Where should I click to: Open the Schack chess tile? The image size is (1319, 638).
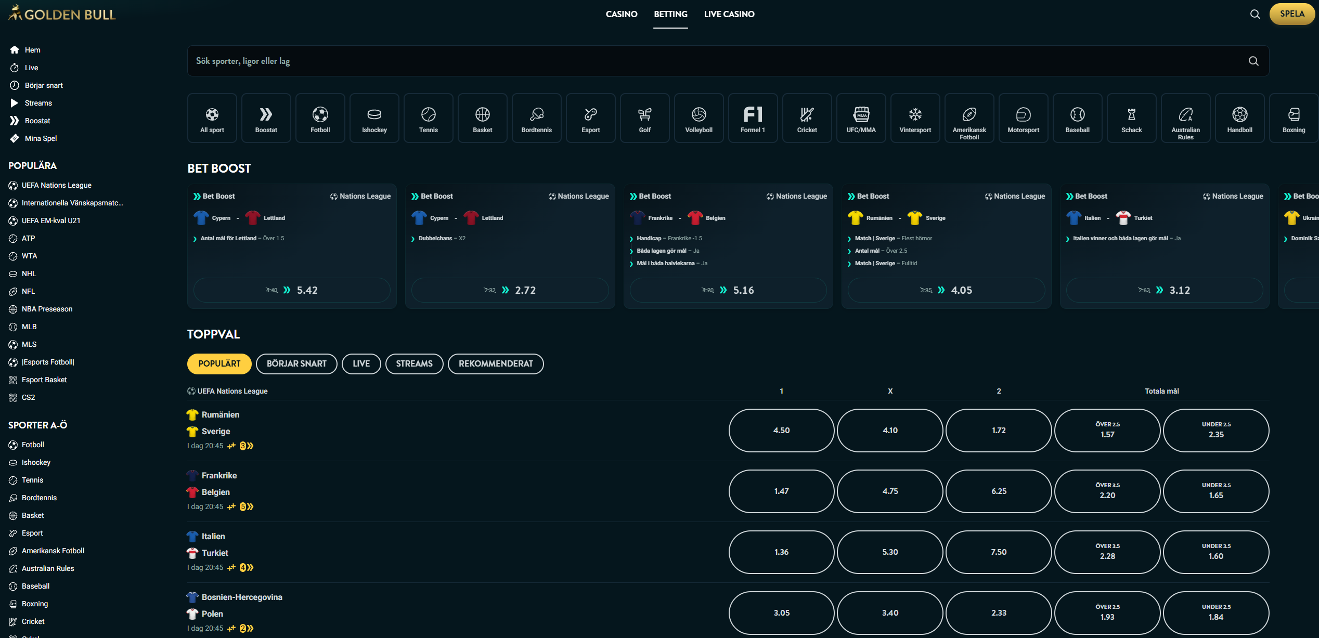click(x=1132, y=118)
